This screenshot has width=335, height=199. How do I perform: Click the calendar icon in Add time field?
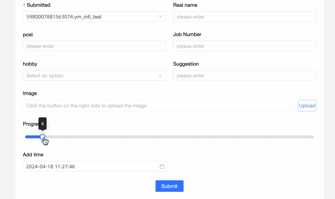point(162,167)
